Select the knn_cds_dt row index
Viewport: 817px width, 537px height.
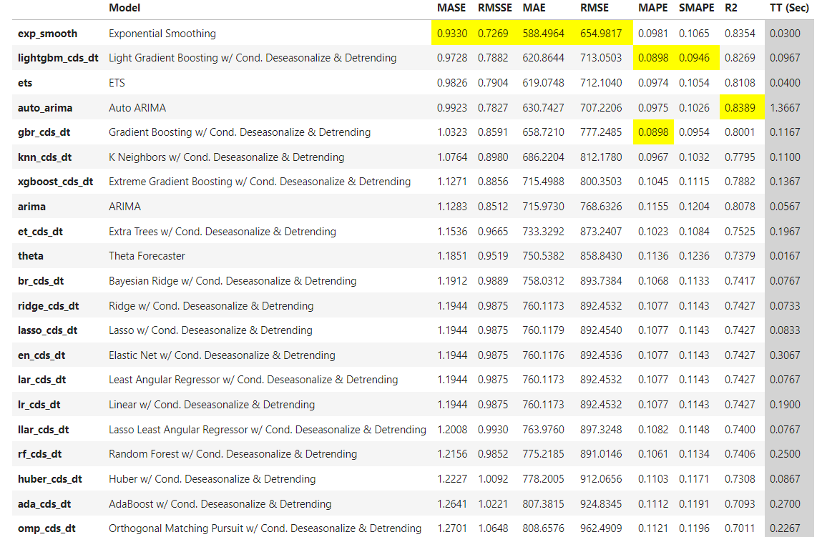[45, 157]
